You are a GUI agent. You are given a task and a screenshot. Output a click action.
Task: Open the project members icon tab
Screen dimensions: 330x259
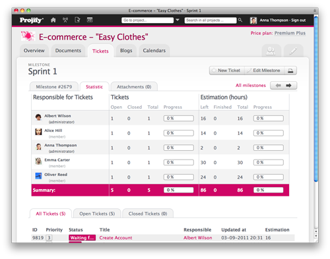(271, 51)
